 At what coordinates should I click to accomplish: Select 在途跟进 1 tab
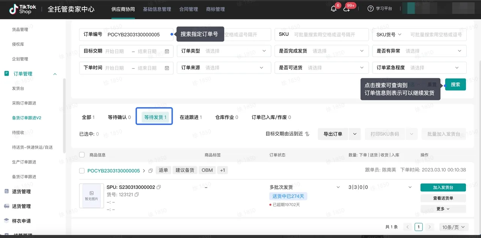(x=191, y=117)
